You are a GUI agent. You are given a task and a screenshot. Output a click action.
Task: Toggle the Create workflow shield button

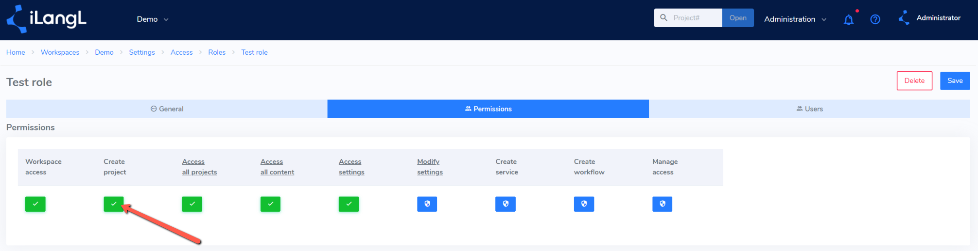584,204
